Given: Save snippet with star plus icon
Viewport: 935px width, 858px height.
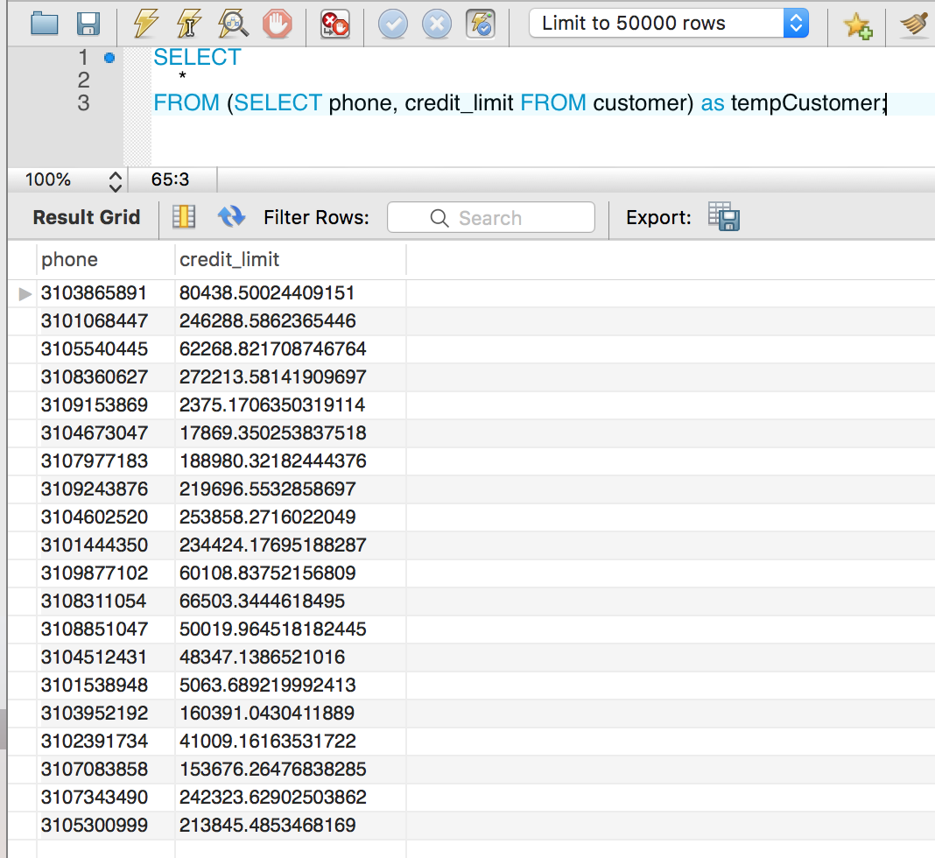Looking at the screenshot, I should click(857, 25).
